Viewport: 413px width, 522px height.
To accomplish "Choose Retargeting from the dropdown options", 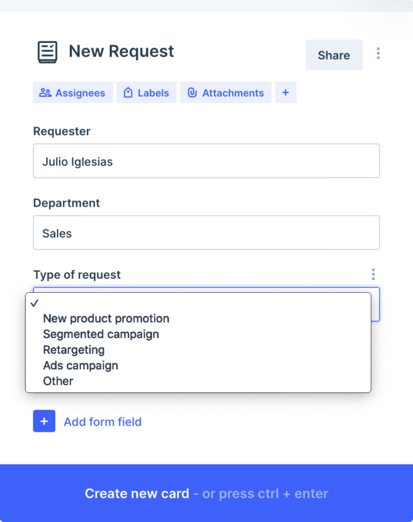I will [73, 350].
